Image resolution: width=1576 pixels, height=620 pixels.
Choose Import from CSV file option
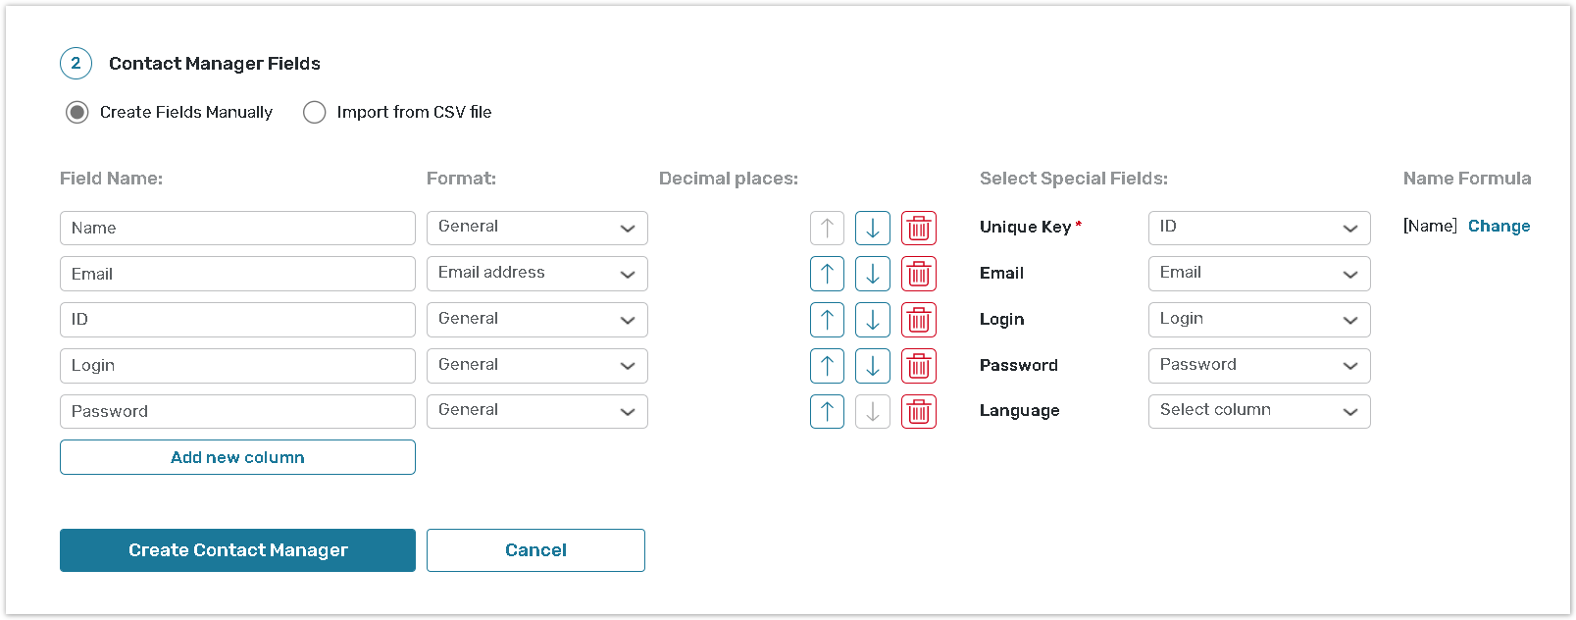[315, 113]
